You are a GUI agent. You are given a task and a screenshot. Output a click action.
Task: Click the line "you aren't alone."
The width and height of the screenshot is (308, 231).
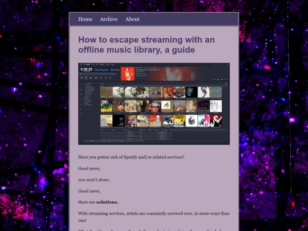pos(94,180)
